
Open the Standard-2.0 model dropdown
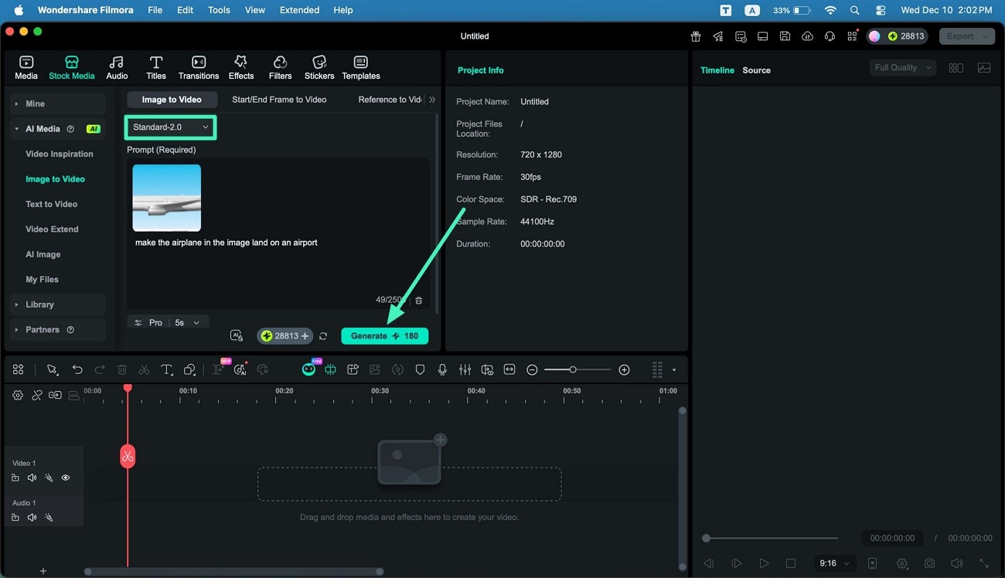170,127
